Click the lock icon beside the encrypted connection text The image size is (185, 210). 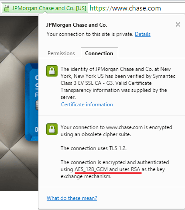[x=52, y=129]
